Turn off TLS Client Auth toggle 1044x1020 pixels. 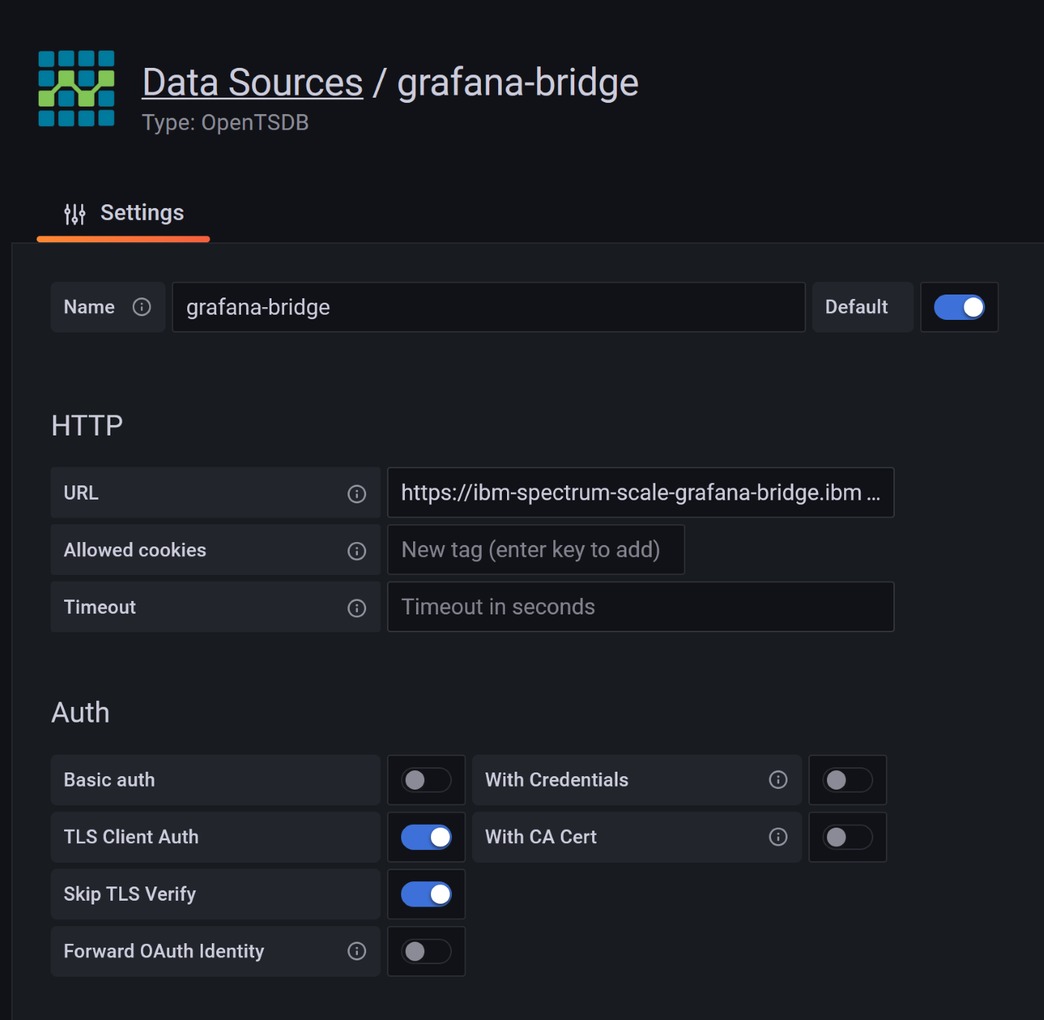pos(426,837)
